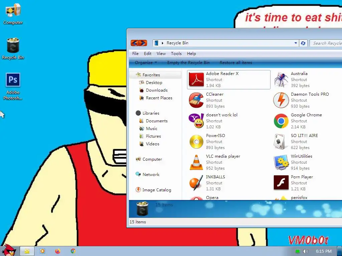Go to Recent Places in Favorites
This screenshot has height=256, width=342.
click(159, 98)
